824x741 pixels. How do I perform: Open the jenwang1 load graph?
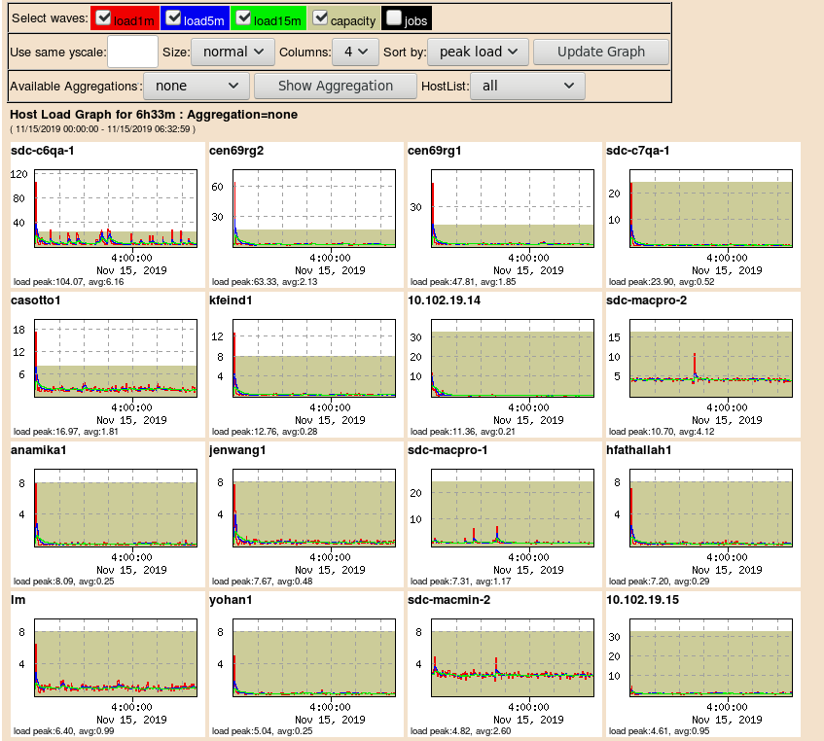pyautogui.click(x=313, y=509)
